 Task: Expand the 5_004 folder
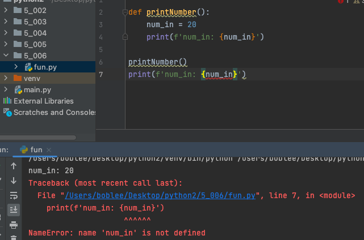pos(6,33)
